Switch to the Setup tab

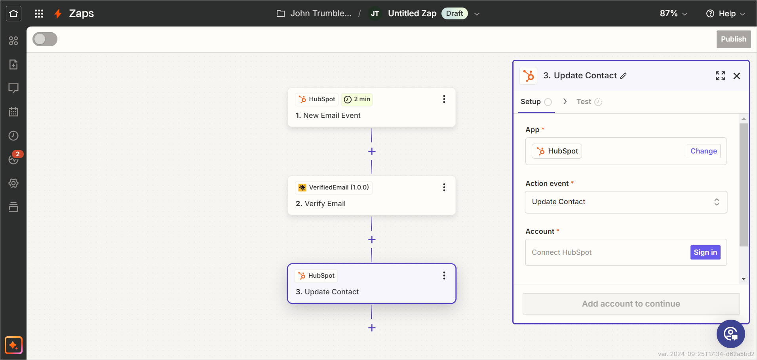536,102
